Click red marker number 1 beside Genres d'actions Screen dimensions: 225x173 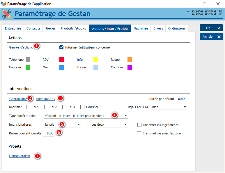(x=36, y=46)
